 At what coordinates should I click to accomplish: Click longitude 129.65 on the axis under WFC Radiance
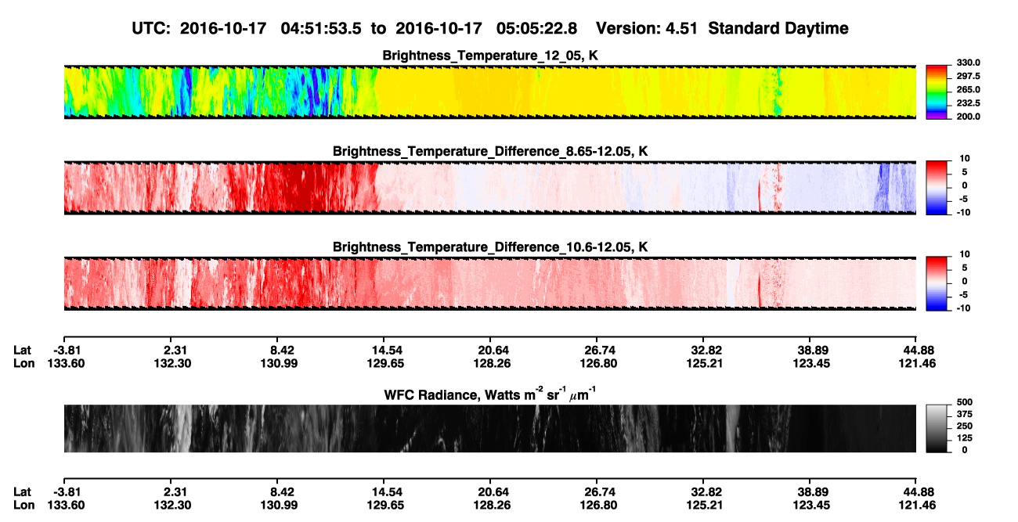pyautogui.click(x=385, y=504)
